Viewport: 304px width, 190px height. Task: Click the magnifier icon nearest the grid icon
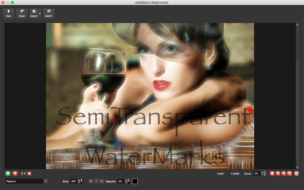click(x=290, y=174)
